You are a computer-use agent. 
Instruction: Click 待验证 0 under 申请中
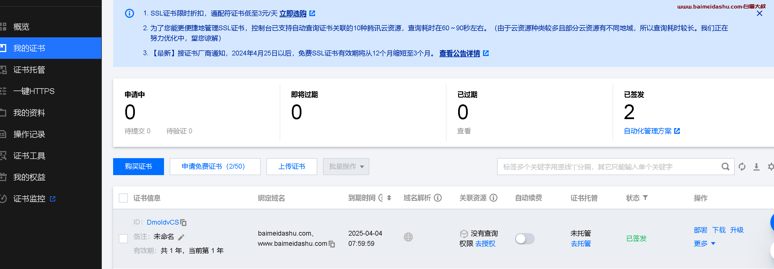[x=179, y=131]
